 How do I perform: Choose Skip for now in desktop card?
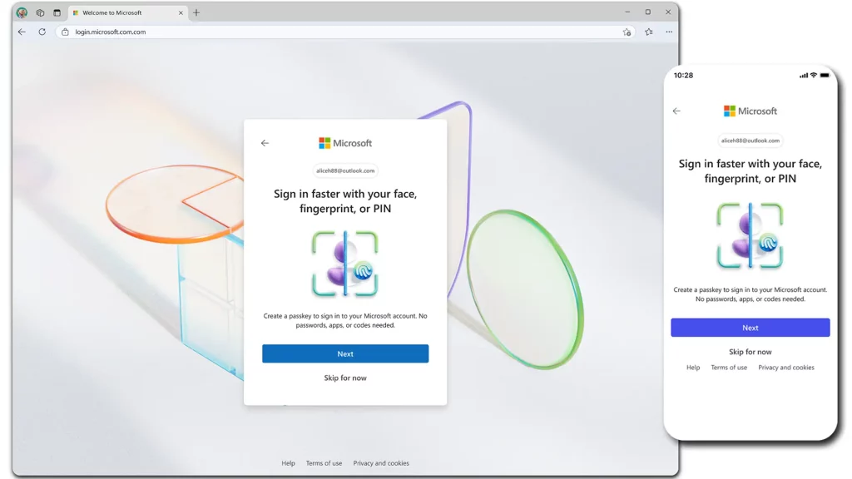pos(345,378)
